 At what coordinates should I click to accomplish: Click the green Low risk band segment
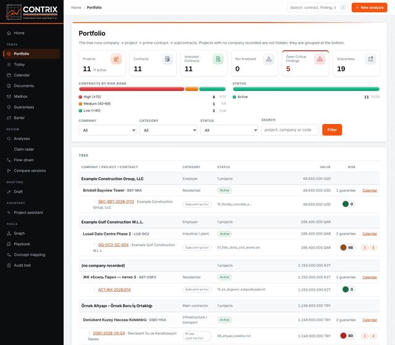pos(212,89)
